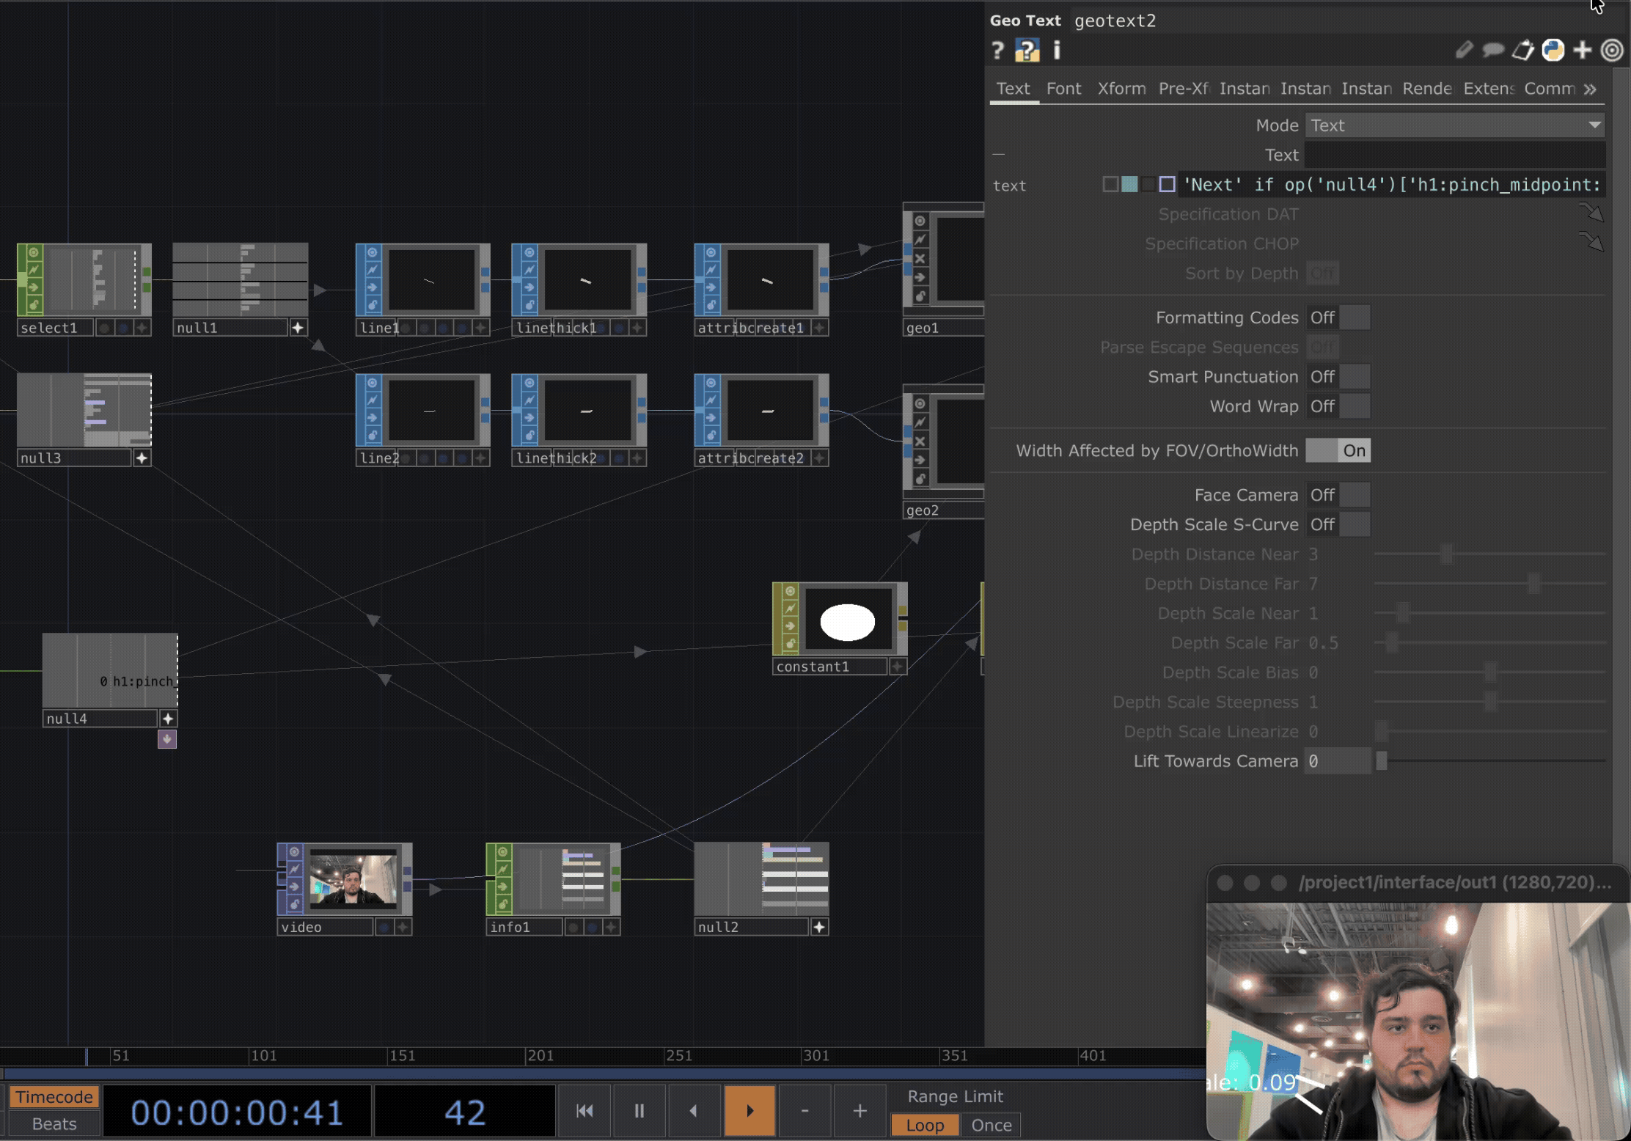
Task: Select the pencil comment-edit icon
Action: tap(1465, 51)
